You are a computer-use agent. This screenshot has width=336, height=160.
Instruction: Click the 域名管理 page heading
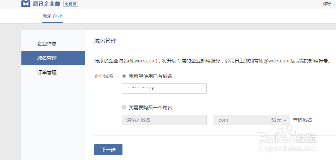[105, 41]
